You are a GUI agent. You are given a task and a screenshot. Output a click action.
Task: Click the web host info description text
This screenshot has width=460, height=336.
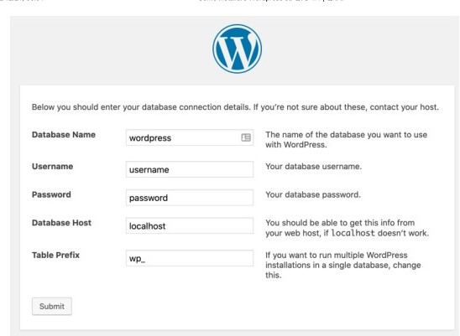coord(348,228)
